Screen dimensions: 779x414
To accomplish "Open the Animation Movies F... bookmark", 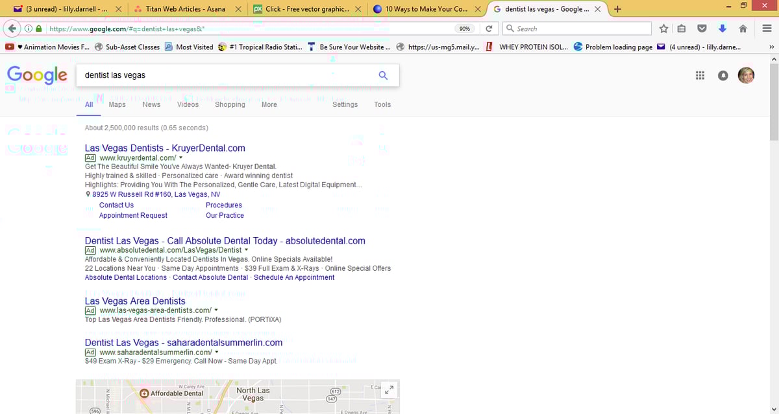I will coord(47,47).
